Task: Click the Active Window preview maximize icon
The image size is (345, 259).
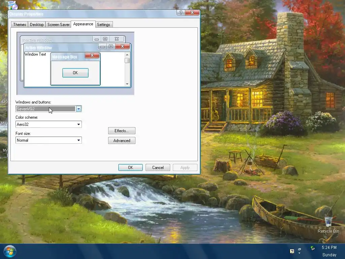Action: point(111,46)
